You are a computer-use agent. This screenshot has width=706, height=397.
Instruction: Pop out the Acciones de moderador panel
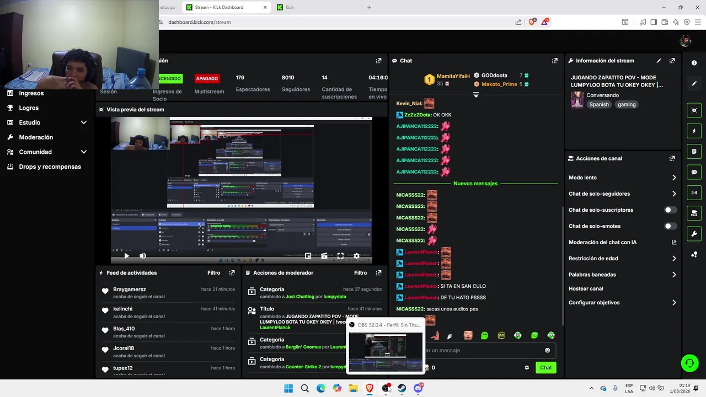tap(378, 273)
